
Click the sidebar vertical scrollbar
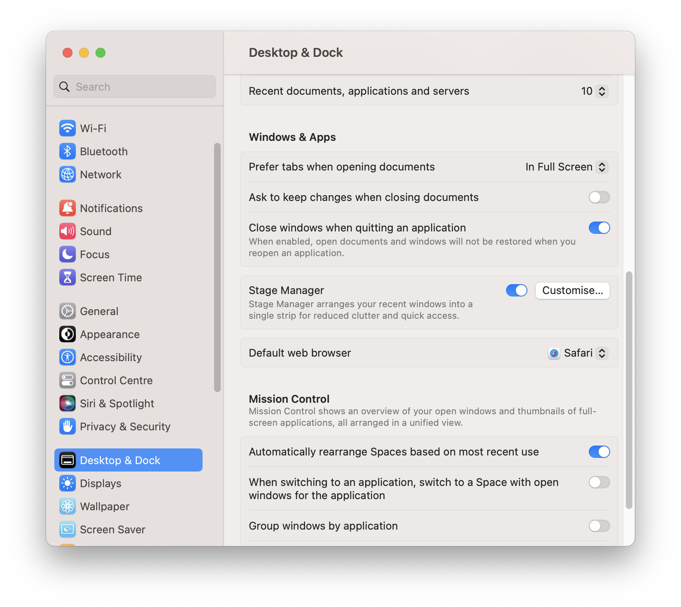coord(217,267)
